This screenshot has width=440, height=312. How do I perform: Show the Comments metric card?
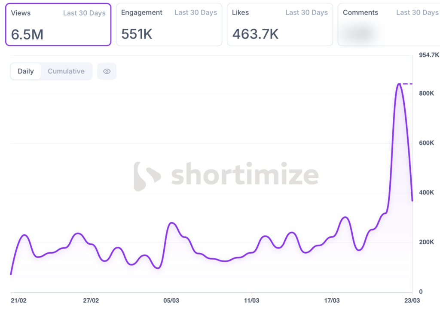click(x=389, y=24)
